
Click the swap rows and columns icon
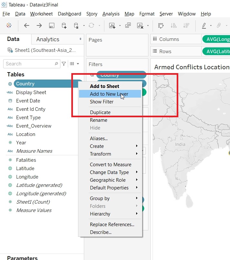click(161, 25)
